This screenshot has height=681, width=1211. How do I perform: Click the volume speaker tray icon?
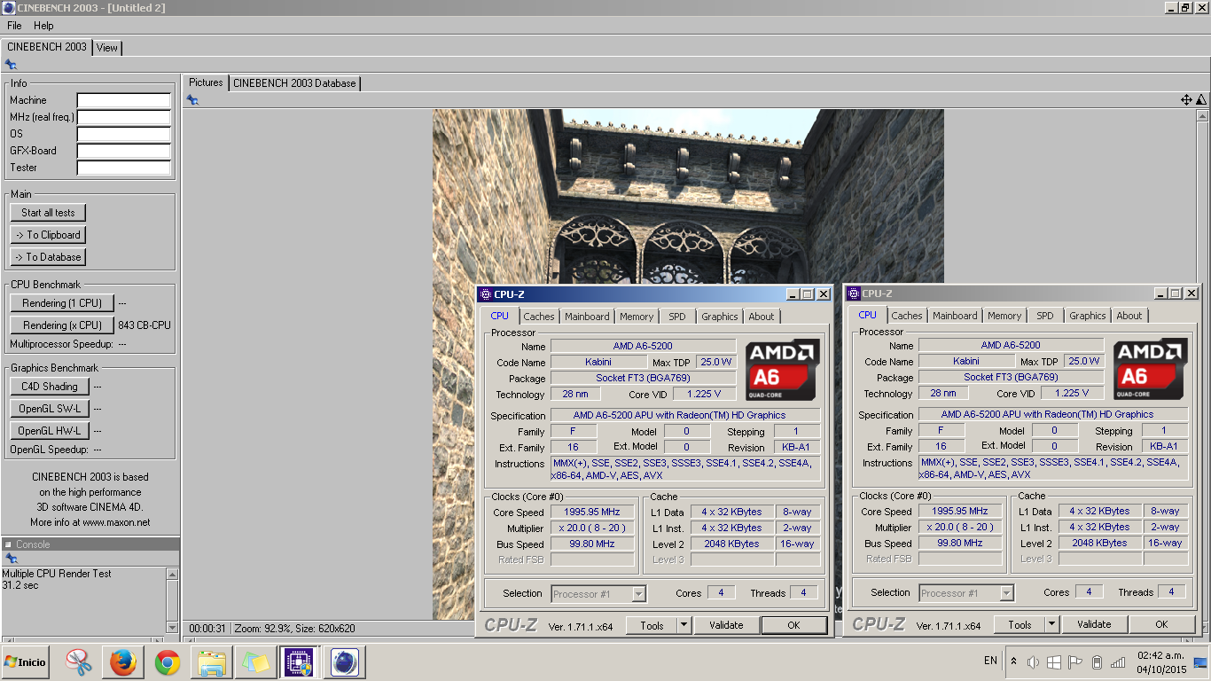coord(1033,662)
